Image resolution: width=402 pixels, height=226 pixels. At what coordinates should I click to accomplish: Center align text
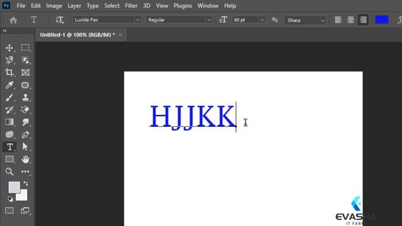(350, 19)
